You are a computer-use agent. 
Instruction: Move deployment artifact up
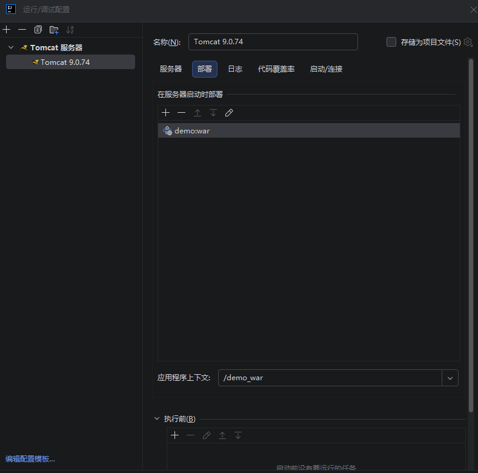(198, 113)
